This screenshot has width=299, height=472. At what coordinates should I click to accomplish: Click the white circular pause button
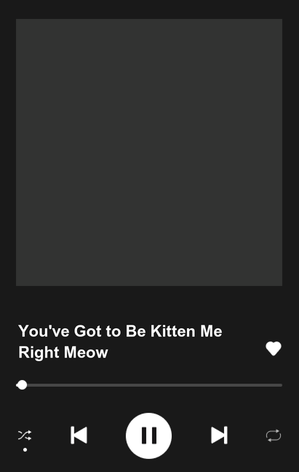(x=148, y=436)
